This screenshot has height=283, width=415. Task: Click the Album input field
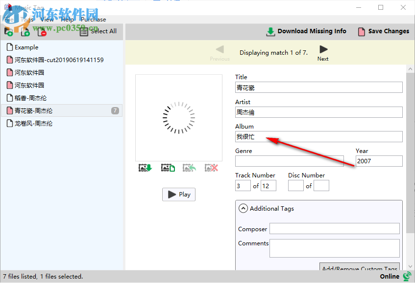(318, 137)
